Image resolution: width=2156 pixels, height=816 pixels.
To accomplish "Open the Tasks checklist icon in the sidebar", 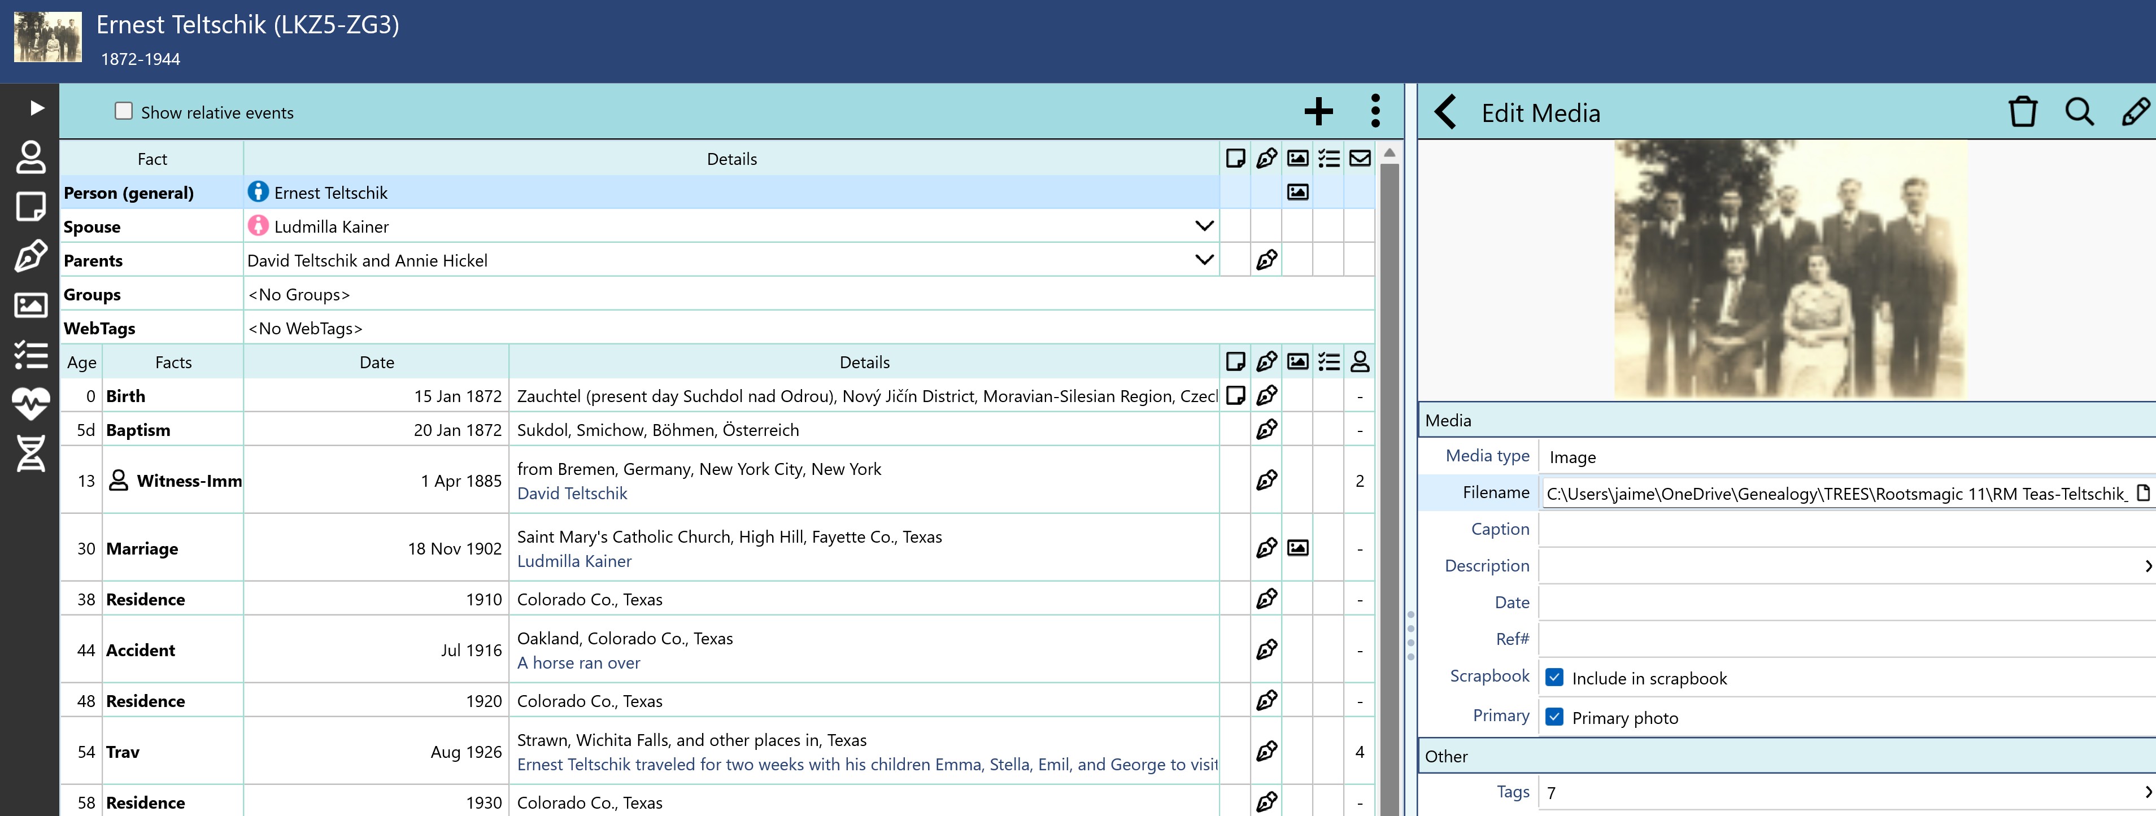I will pos(31,355).
